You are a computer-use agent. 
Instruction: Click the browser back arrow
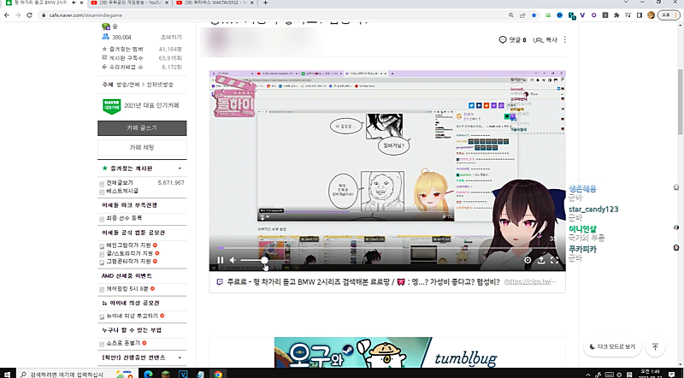coord(7,15)
